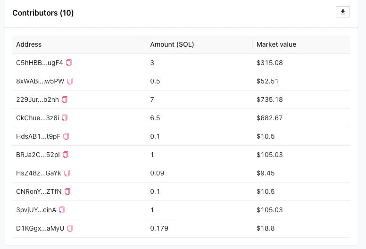366x249 pixels.
Task: Copy address CNRonY...ZTfN
Action: point(67,191)
